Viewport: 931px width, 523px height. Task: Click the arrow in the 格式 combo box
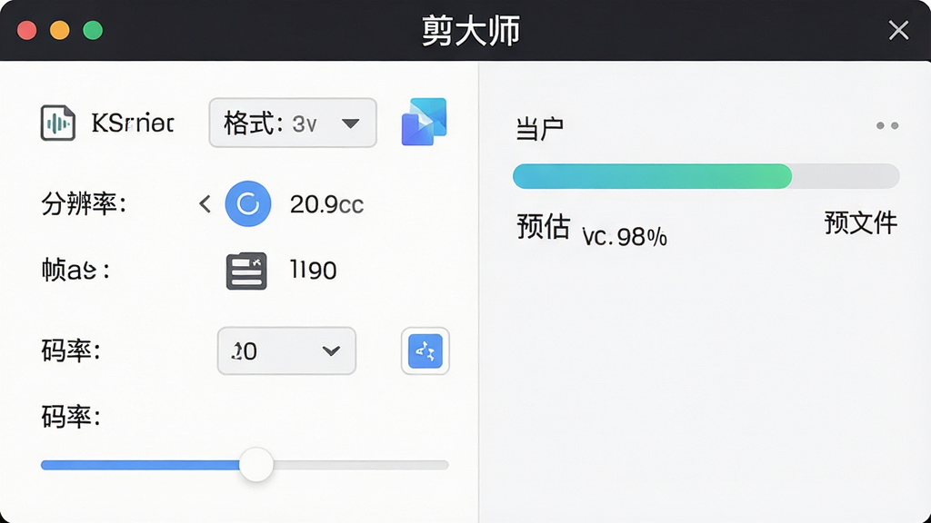(x=350, y=123)
